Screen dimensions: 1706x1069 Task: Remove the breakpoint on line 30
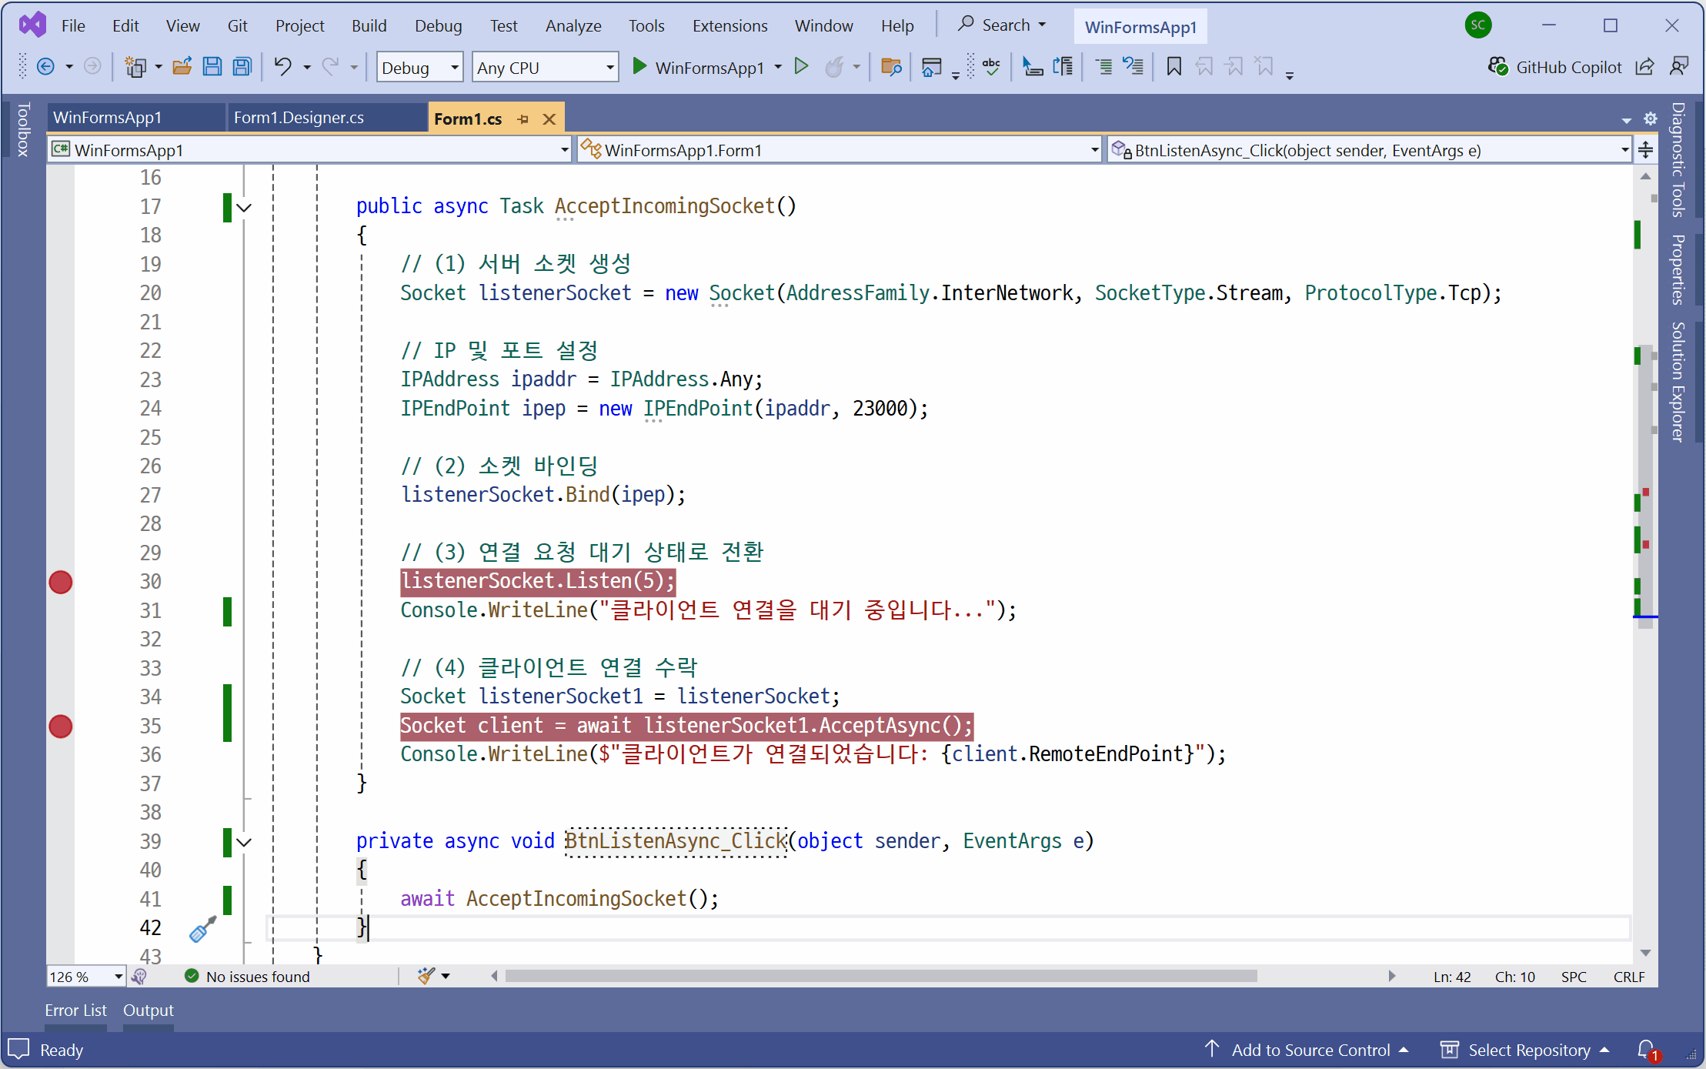click(x=61, y=582)
